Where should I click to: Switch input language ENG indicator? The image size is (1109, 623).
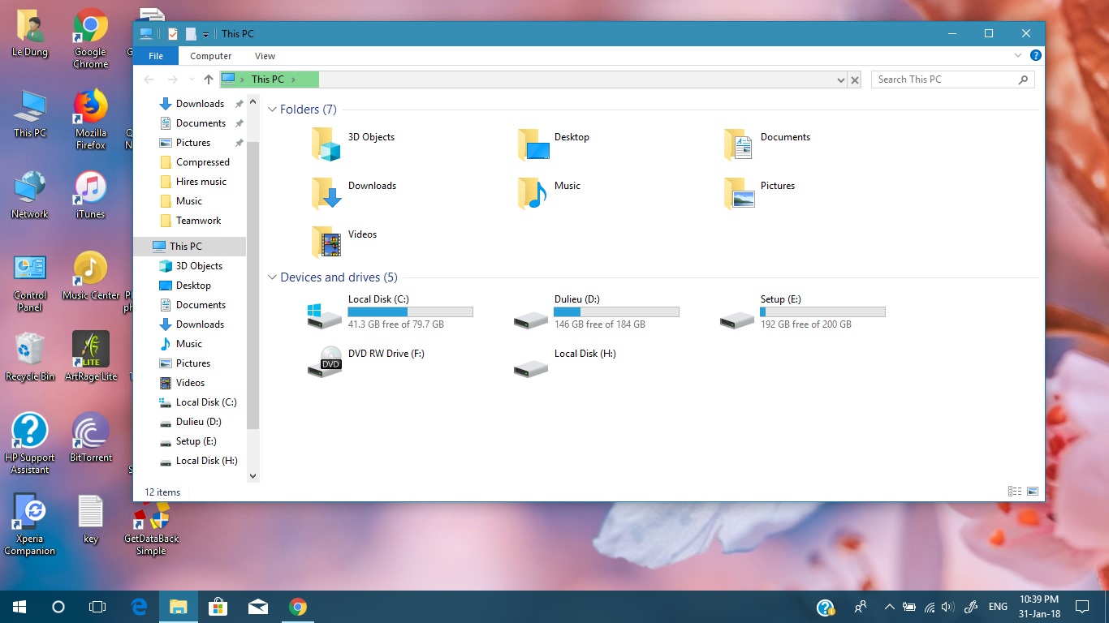pos(998,606)
